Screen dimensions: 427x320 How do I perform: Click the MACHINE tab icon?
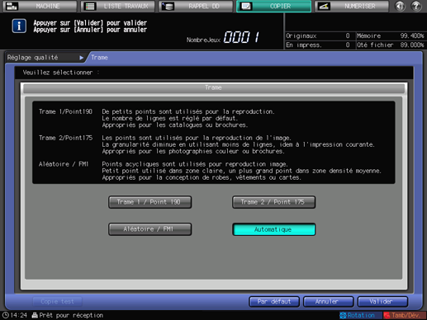click(x=12, y=6)
